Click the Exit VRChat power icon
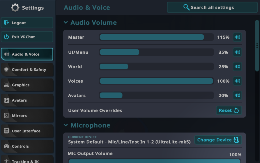This screenshot has width=260, height=163. click(x=6, y=37)
